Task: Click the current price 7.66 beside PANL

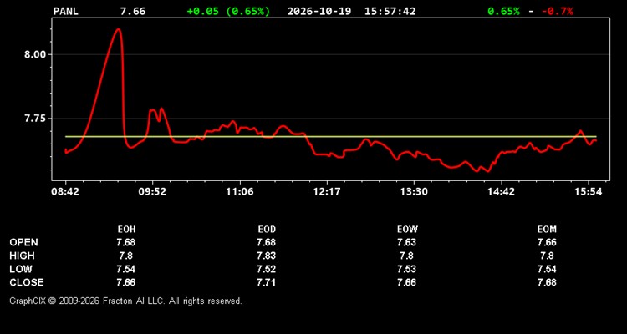Action: pyautogui.click(x=133, y=11)
